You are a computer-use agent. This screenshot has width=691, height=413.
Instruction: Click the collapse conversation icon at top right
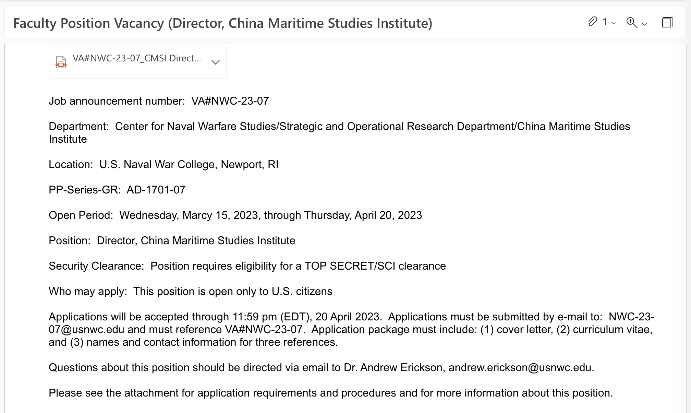(667, 23)
